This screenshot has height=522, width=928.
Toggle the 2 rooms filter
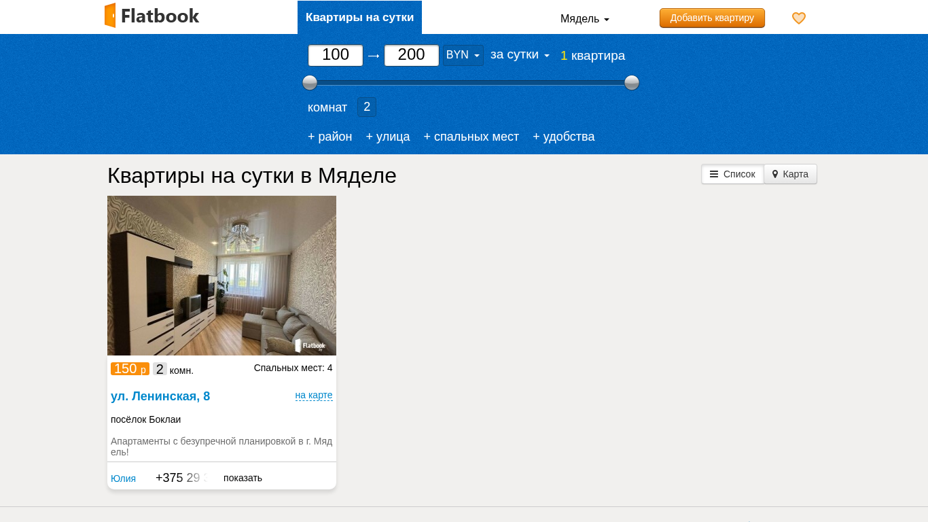[367, 107]
